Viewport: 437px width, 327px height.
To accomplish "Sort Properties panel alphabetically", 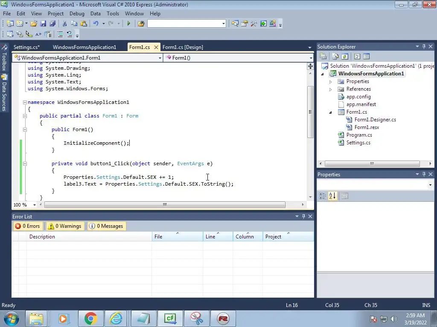I will (x=332, y=196).
